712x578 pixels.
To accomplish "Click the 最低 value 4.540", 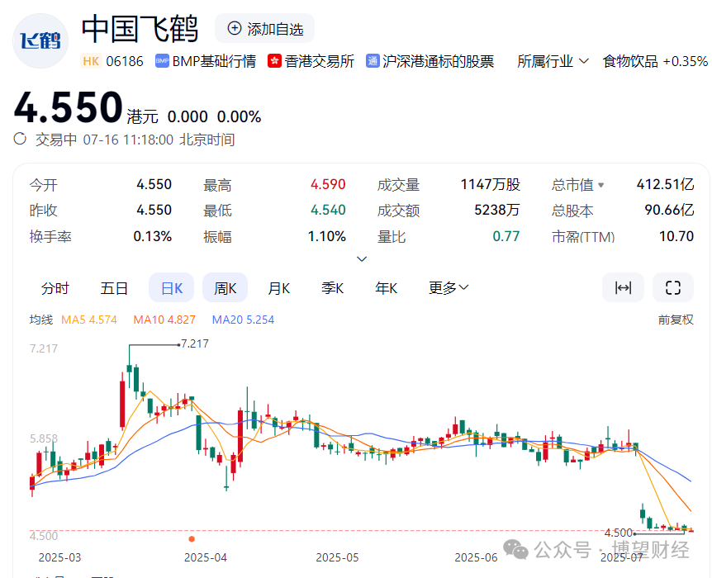I will click(328, 210).
